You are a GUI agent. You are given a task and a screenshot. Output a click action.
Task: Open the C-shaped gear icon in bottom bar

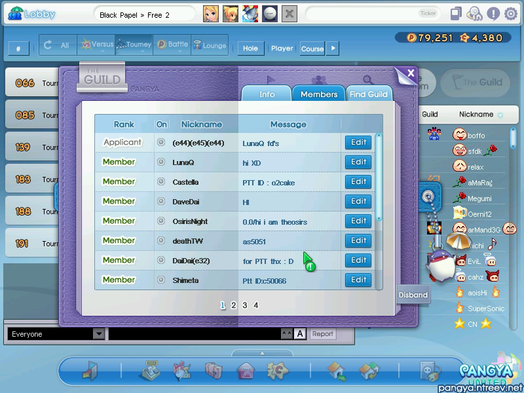(278, 371)
